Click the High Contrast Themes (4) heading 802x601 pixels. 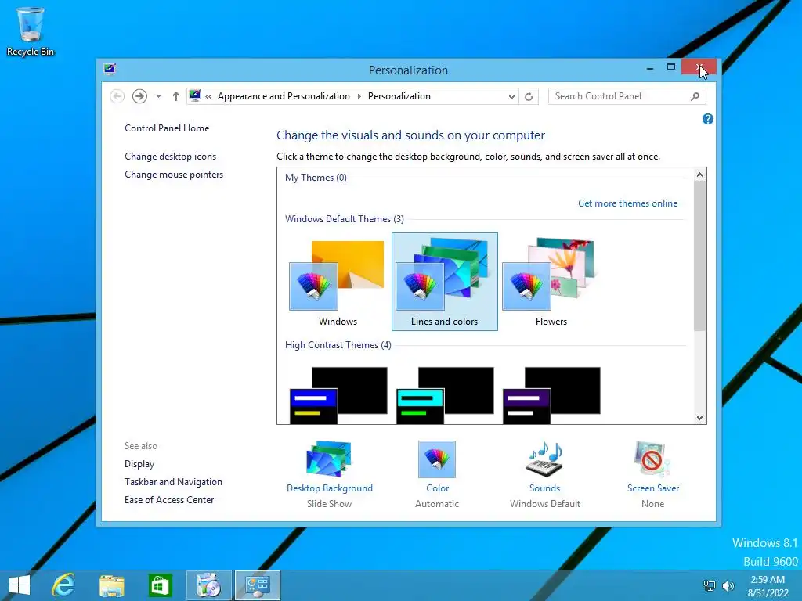[x=338, y=345]
